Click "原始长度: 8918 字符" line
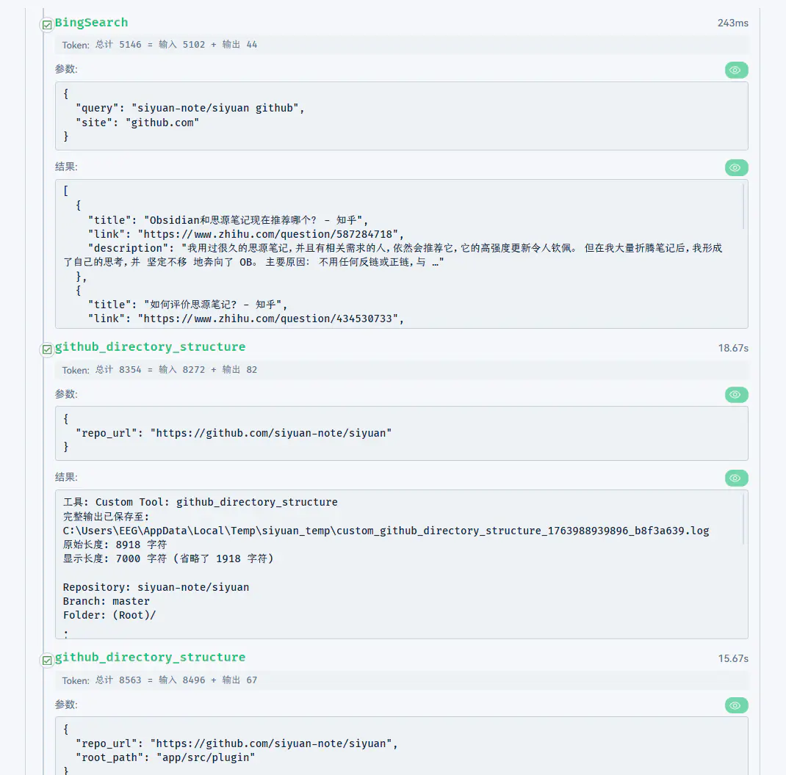 coord(115,545)
